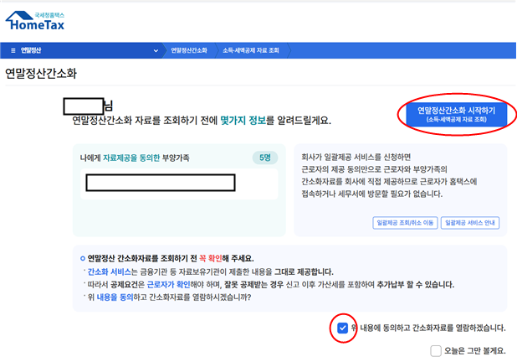The image size is (517, 362).
Task: Check the 오늘은 그만 볼게요 checkbox
Action: (x=436, y=351)
